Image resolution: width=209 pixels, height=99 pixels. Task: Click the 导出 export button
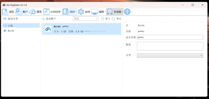coord(117,19)
